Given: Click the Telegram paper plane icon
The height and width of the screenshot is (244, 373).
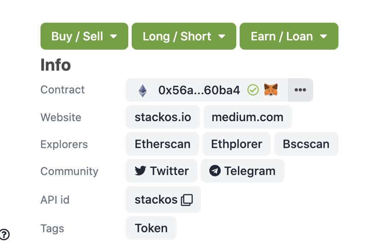Looking at the screenshot, I should tap(215, 171).
